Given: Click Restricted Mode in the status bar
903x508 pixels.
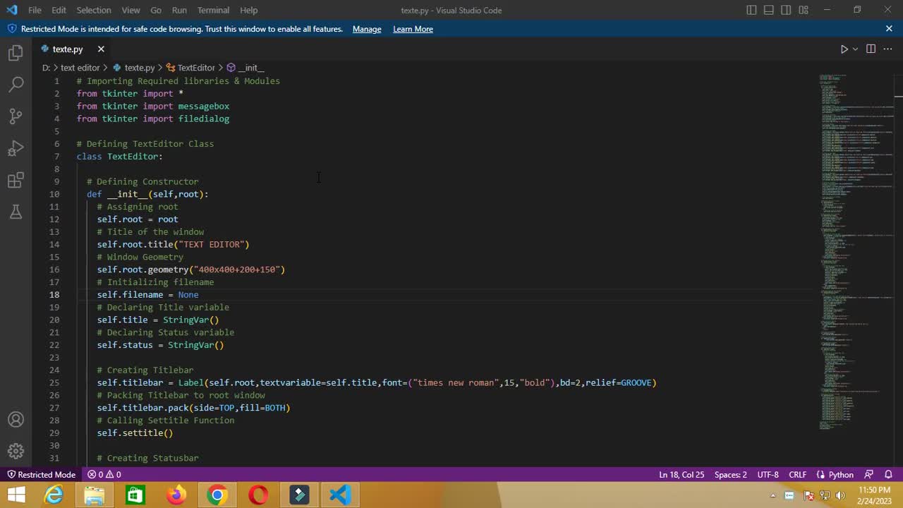Looking at the screenshot, I should [x=41, y=474].
